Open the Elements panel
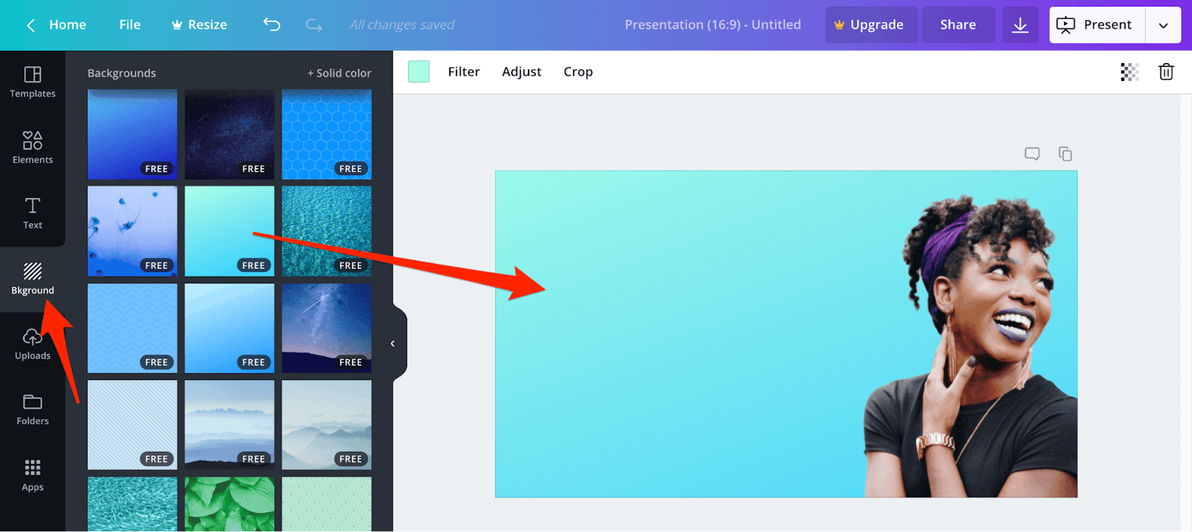1192x532 pixels. point(33,148)
